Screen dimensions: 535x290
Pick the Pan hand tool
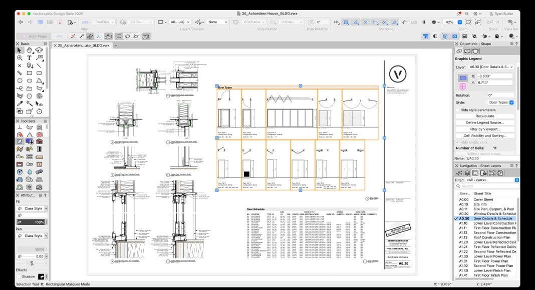click(30, 50)
